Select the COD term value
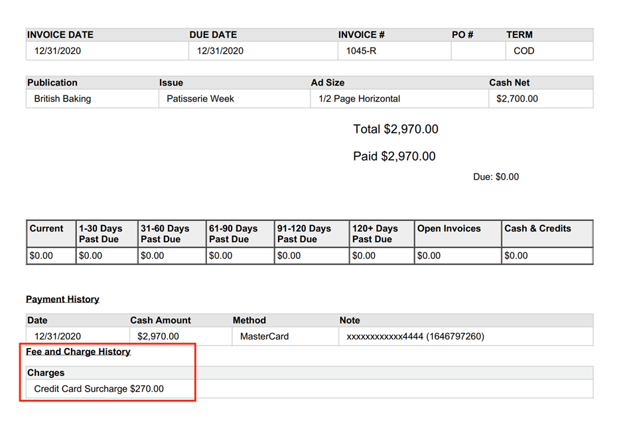The height and width of the screenshot is (421, 617). (519, 51)
